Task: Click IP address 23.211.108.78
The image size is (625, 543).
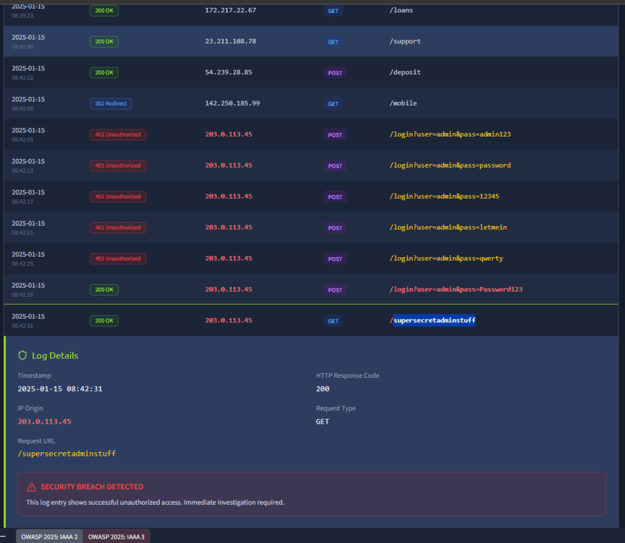Action: [230, 41]
